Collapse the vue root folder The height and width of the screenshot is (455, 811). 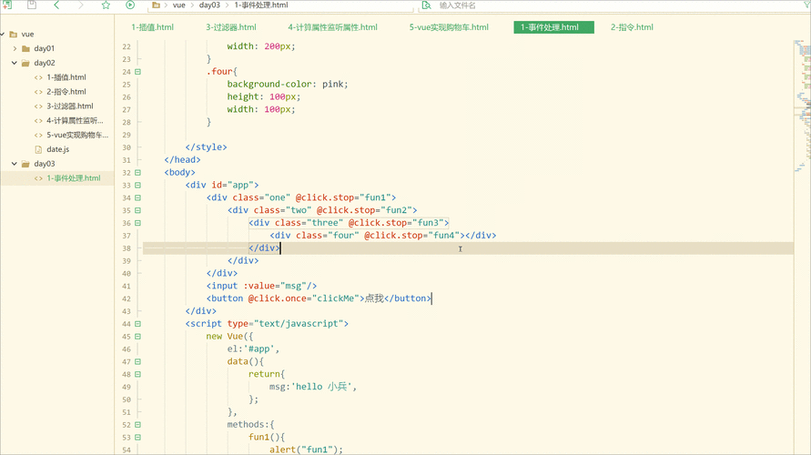coord(3,35)
